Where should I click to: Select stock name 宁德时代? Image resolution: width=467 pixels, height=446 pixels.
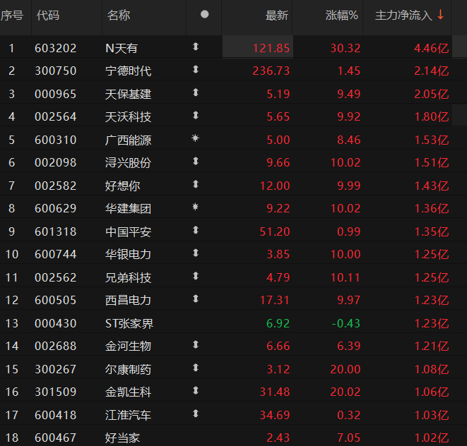[128, 71]
